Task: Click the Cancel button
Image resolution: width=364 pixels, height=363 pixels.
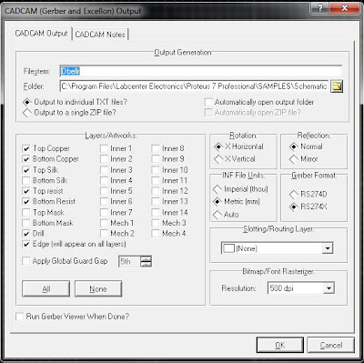Action: coord(331,345)
